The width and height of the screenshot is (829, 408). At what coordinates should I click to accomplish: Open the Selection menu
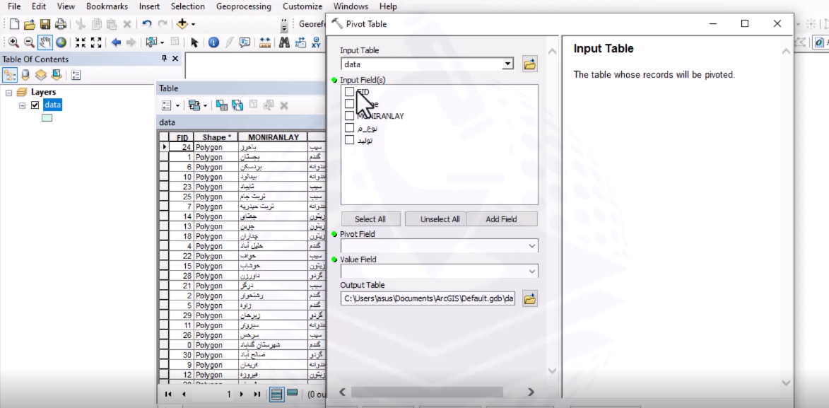coord(187,6)
